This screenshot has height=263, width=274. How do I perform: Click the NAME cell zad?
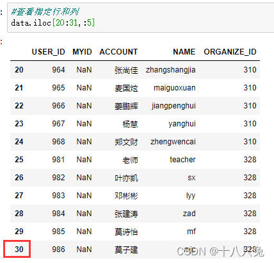pyautogui.click(x=189, y=214)
